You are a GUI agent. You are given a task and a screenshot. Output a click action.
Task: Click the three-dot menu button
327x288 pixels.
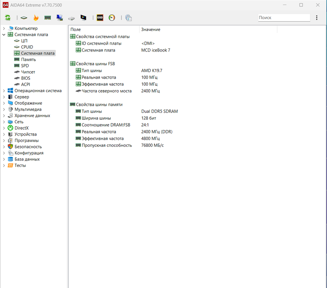pos(317,18)
